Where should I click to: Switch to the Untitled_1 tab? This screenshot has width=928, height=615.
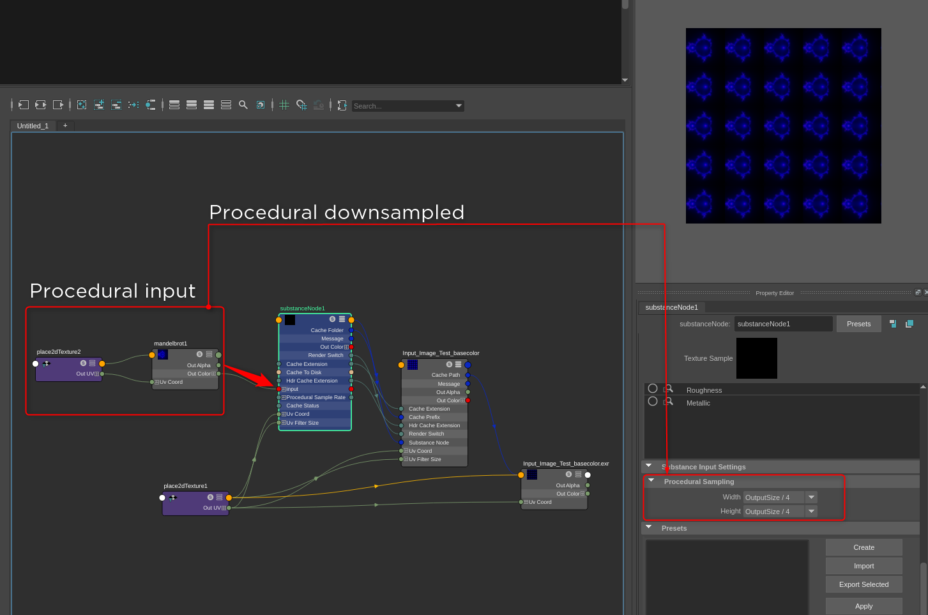click(x=33, y=126)
